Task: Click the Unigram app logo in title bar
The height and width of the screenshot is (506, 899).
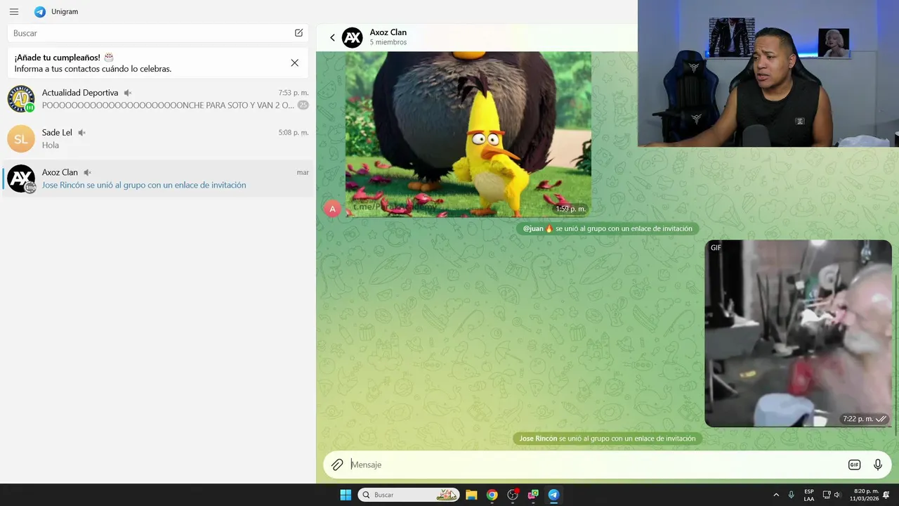Action: point(40,12)
